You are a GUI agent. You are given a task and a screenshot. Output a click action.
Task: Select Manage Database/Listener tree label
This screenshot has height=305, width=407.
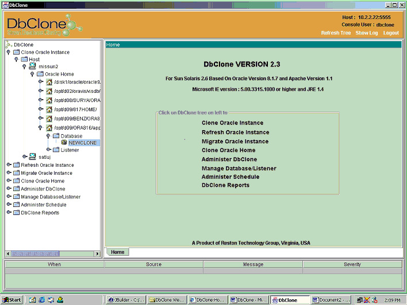click(x=51, y=197)
